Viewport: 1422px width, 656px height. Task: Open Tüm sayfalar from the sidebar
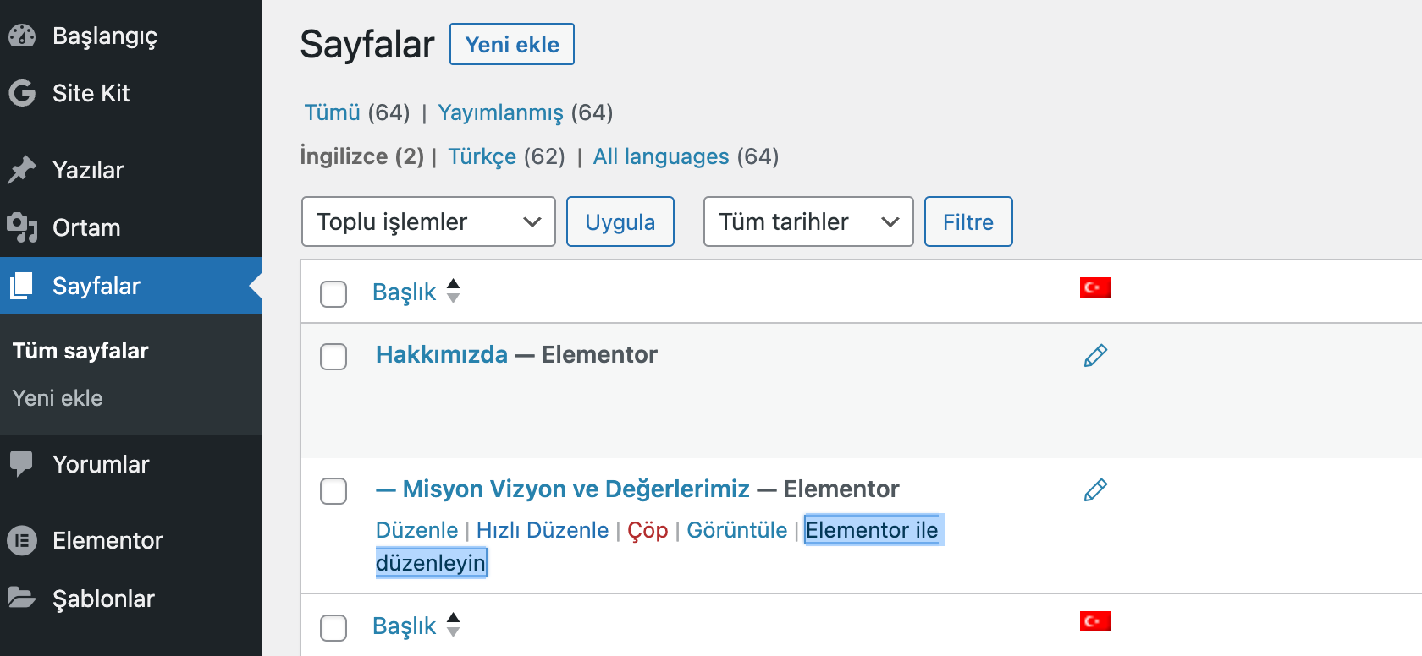(x=80, y=350)
